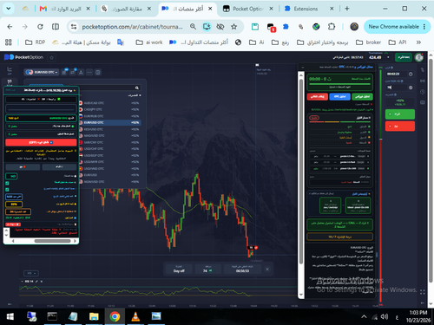Click the Windows Start button
This screenshot has height=325, width=434.
(x=10, y=317)
